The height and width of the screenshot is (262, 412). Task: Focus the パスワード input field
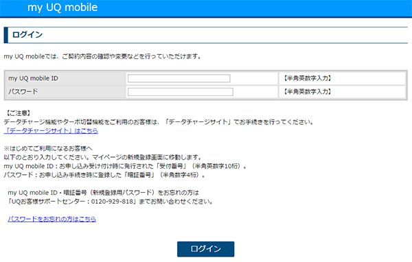180,92
